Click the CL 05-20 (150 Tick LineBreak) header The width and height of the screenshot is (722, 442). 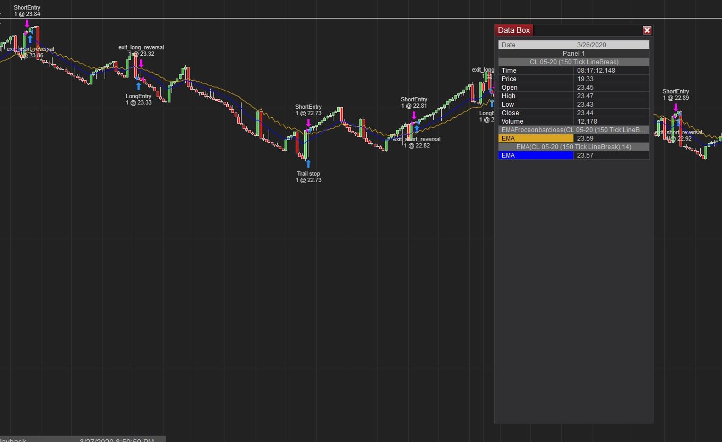pyautogui.click(x=574, y=62)
